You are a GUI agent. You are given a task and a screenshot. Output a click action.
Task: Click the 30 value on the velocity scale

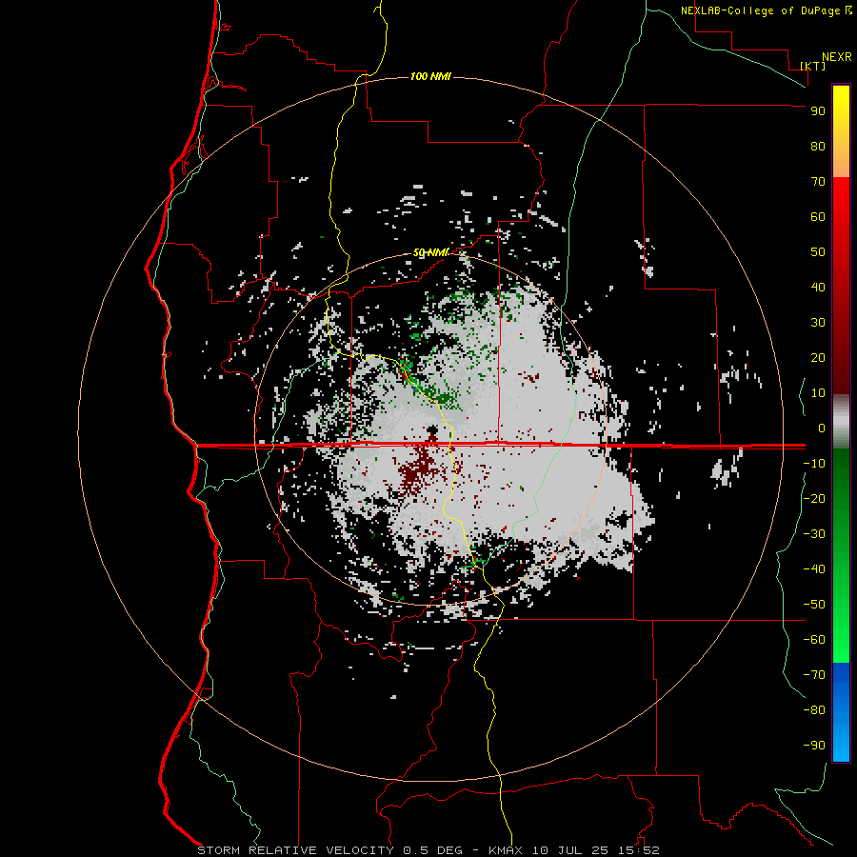(818, 323)
